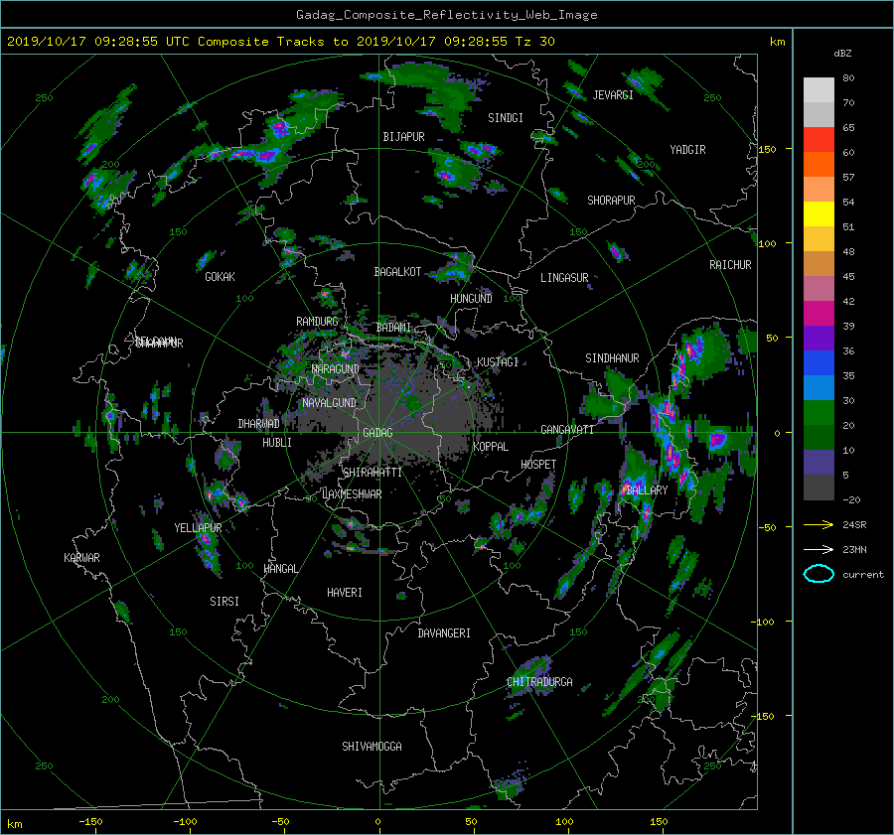
Task: Select the NARAGUND city label
Action: (x=336, y=368)
